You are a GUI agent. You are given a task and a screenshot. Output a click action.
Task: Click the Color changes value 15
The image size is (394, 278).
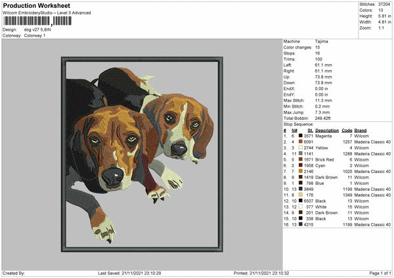tap(317, 47)
